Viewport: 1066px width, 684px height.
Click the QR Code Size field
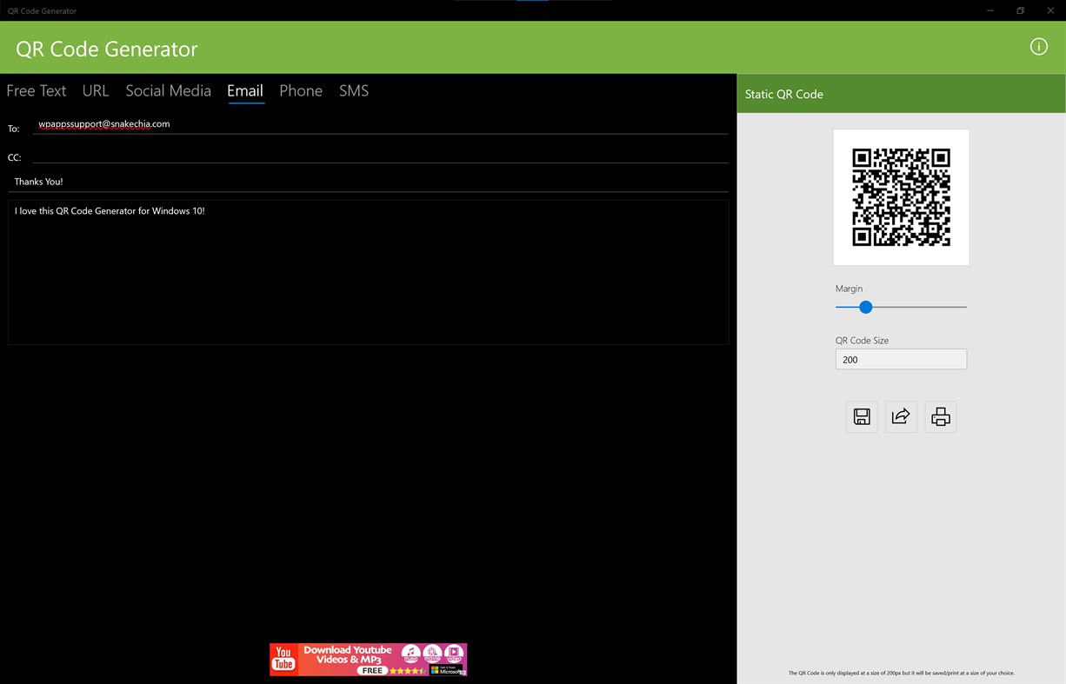point(901,359)
